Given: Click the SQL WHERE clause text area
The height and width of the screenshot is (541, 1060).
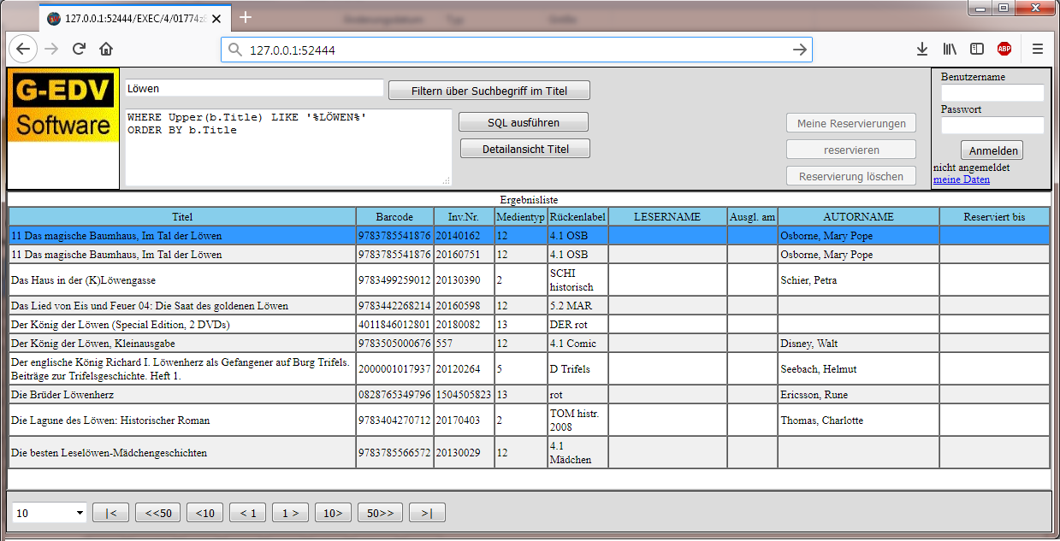Looking at the screenshot, I should 288,147.
